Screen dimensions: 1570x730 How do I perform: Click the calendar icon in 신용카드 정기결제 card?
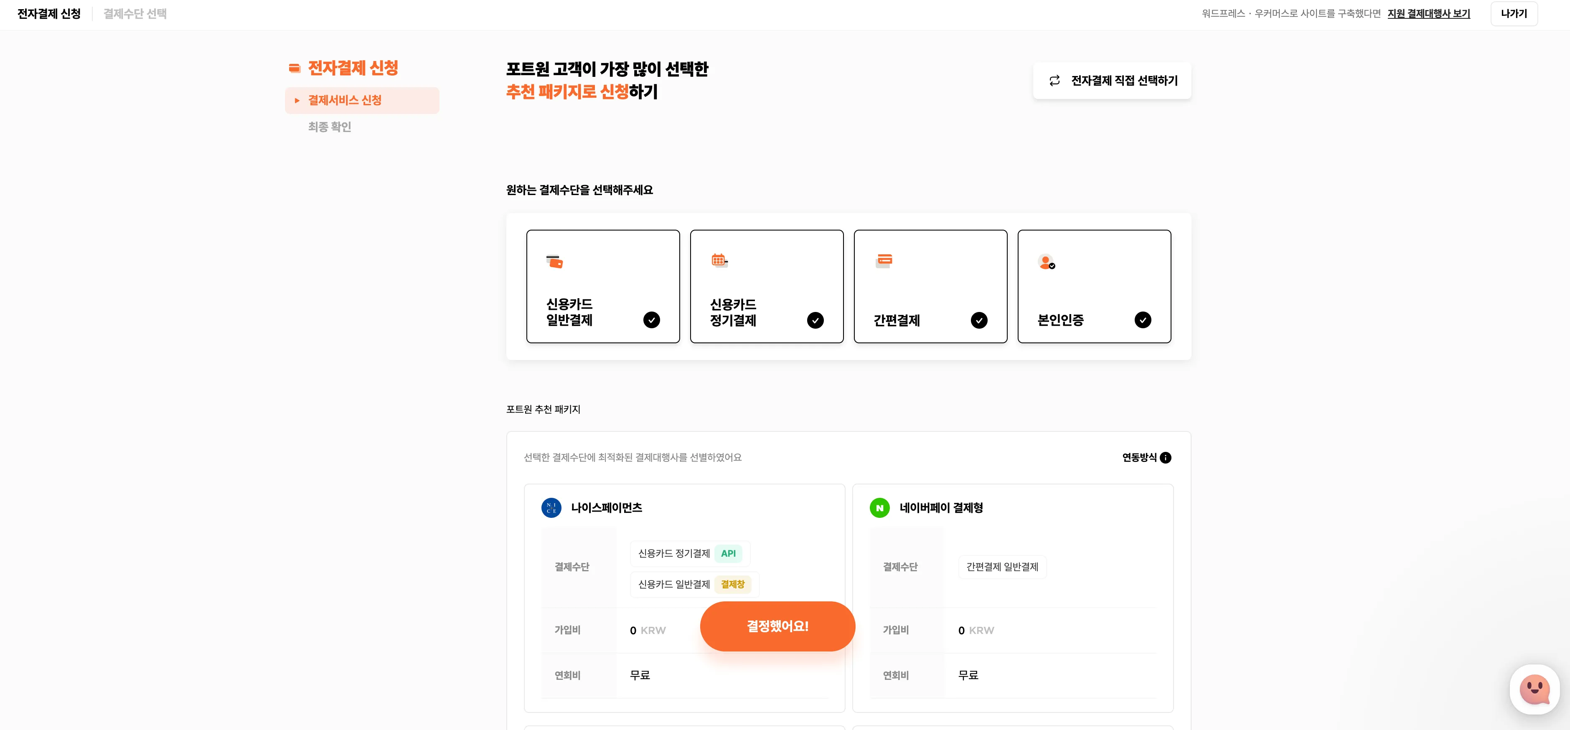(x=719, y=261)
